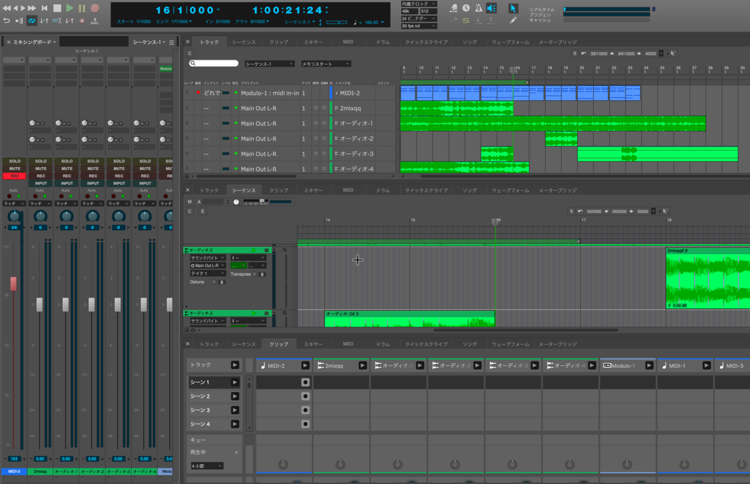Open the mixer panel hamburger menu
The image size is (750, 484).
[172, 43]
